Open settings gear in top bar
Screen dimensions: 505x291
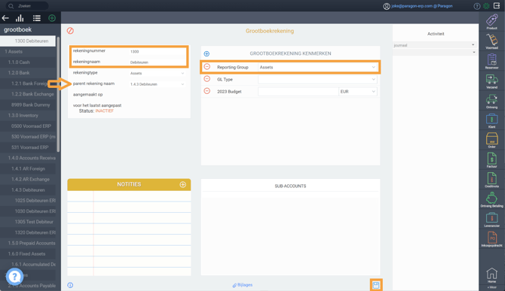486,6
